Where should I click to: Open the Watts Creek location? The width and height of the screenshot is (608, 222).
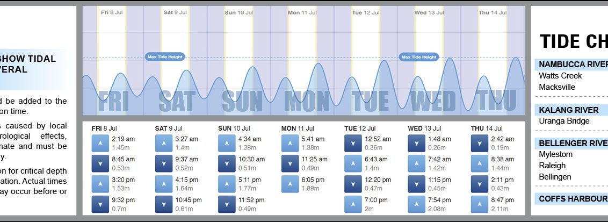click(560, 76)
